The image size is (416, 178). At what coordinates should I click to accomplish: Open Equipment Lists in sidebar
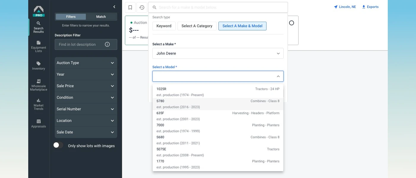(39, 47)
